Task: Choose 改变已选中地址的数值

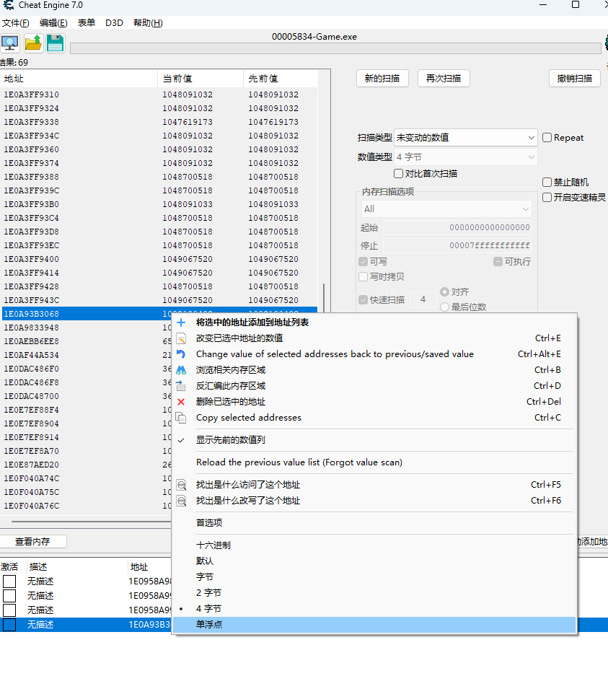Action: [x=374, y=338]
